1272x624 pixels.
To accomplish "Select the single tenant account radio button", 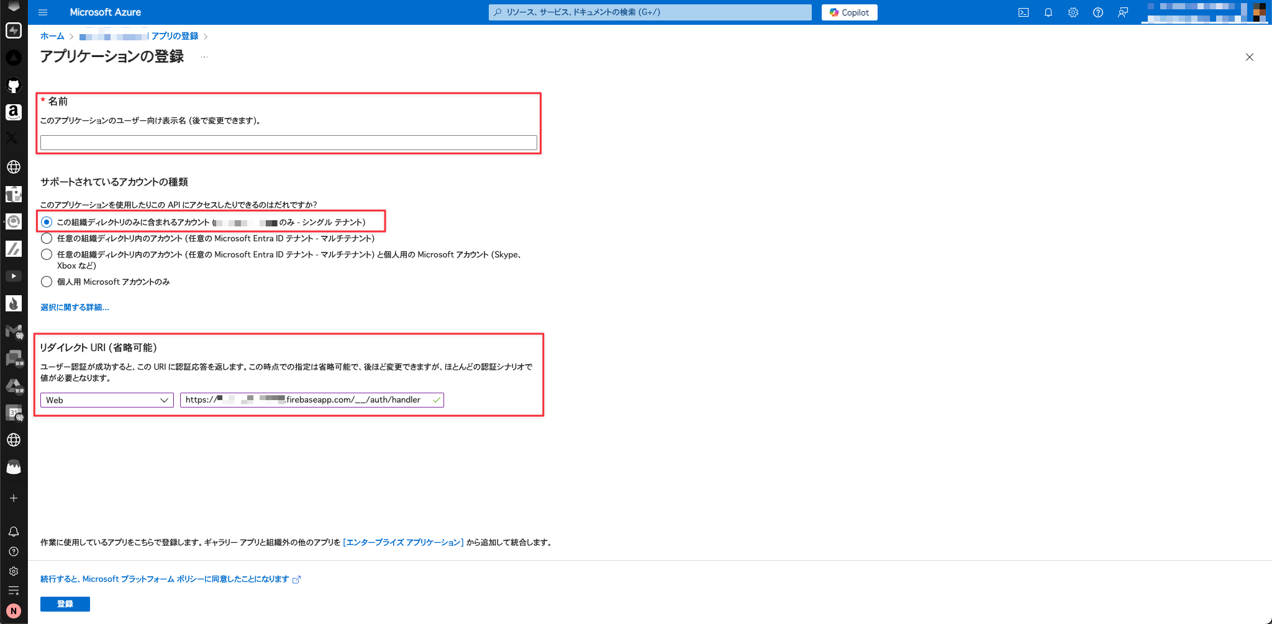I will pos(47,222).
